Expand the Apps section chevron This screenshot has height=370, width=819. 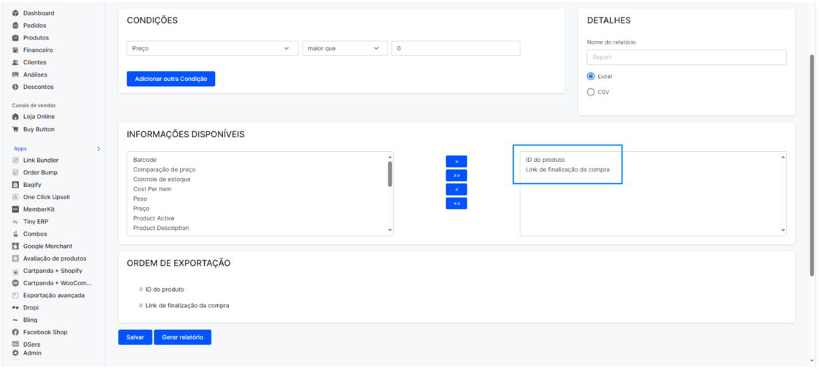coord(99,149)
